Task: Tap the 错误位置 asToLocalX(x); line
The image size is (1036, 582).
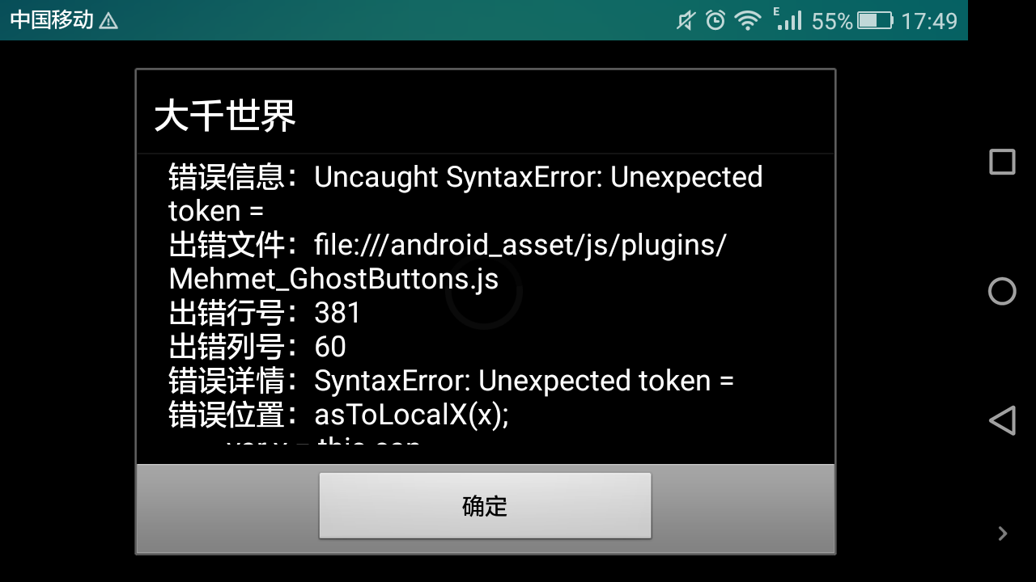Action: (x=338, y=415)
